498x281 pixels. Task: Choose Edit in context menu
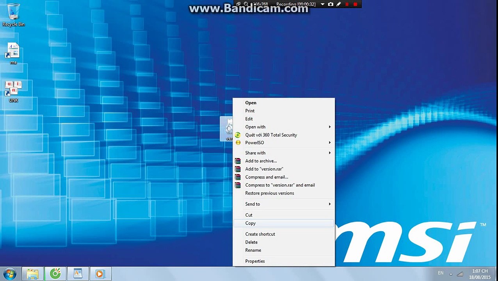pos(284,119)
